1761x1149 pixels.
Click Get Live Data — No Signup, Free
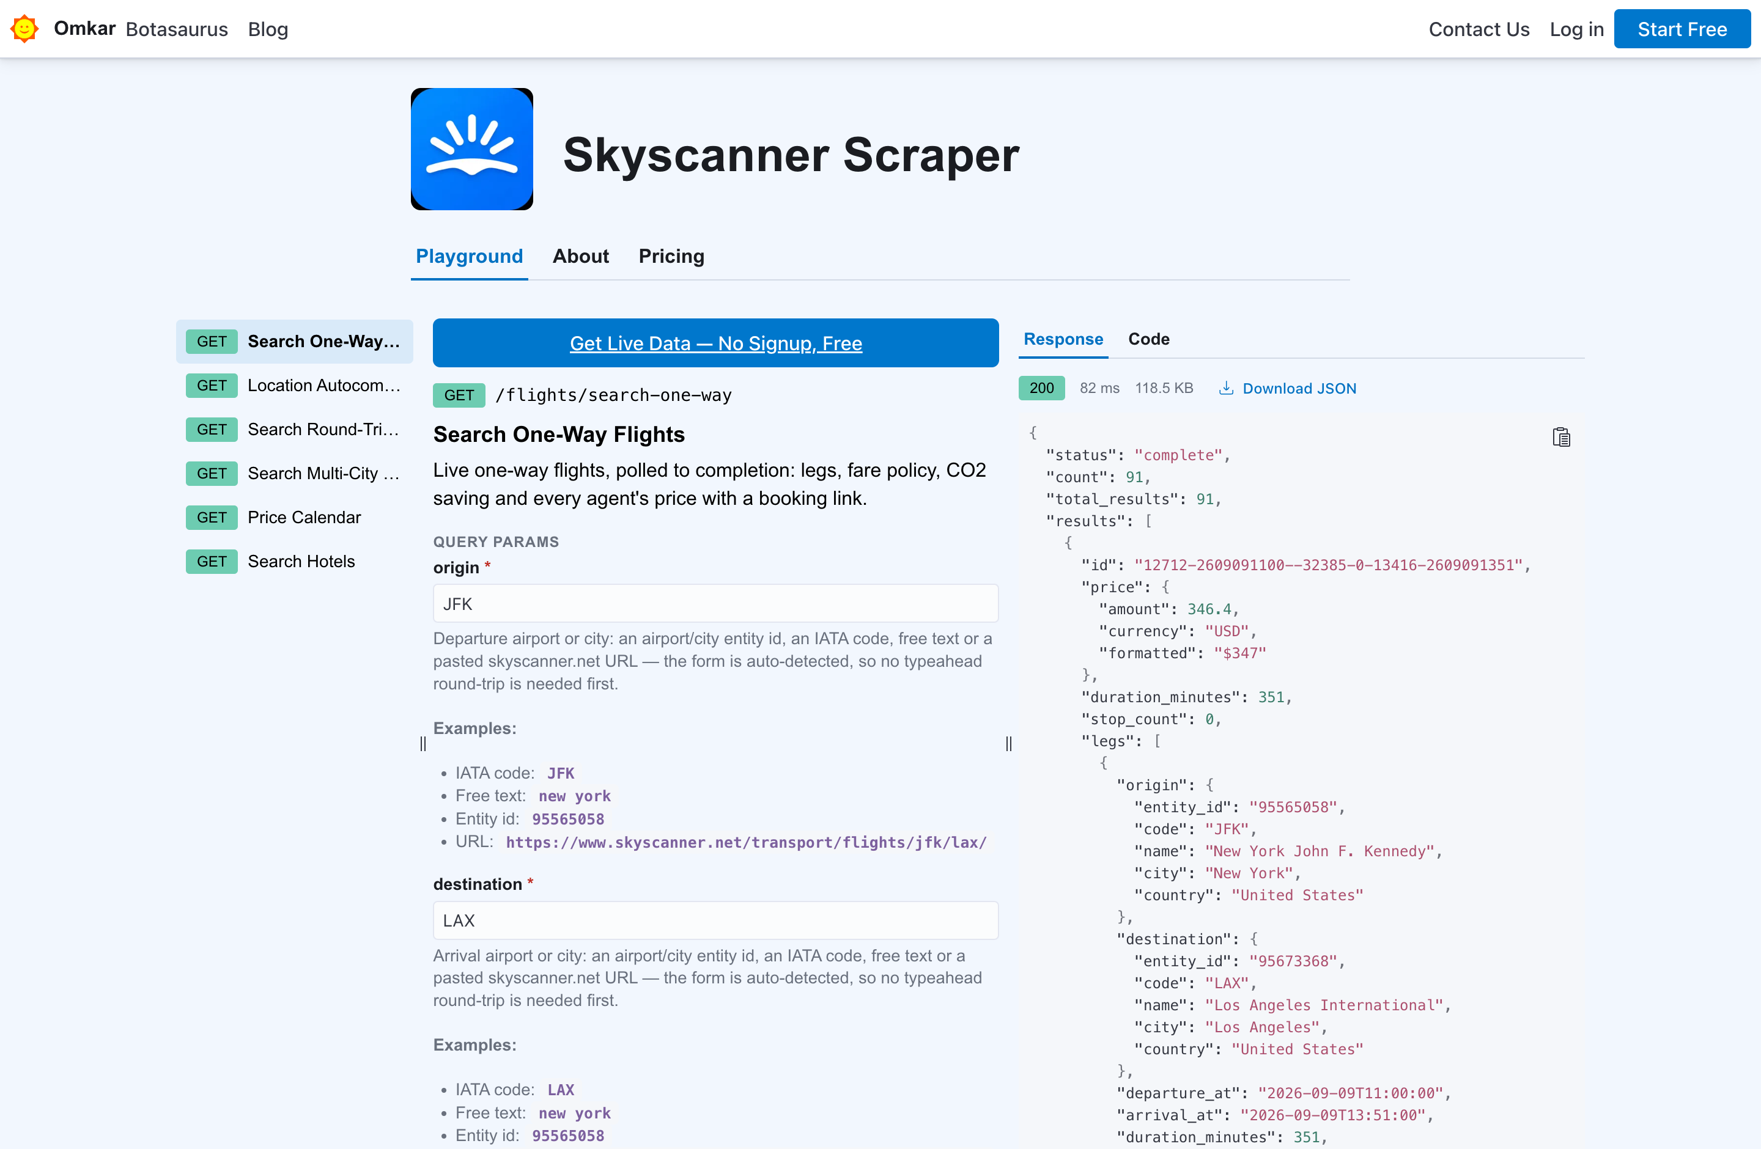coord(715,343)
